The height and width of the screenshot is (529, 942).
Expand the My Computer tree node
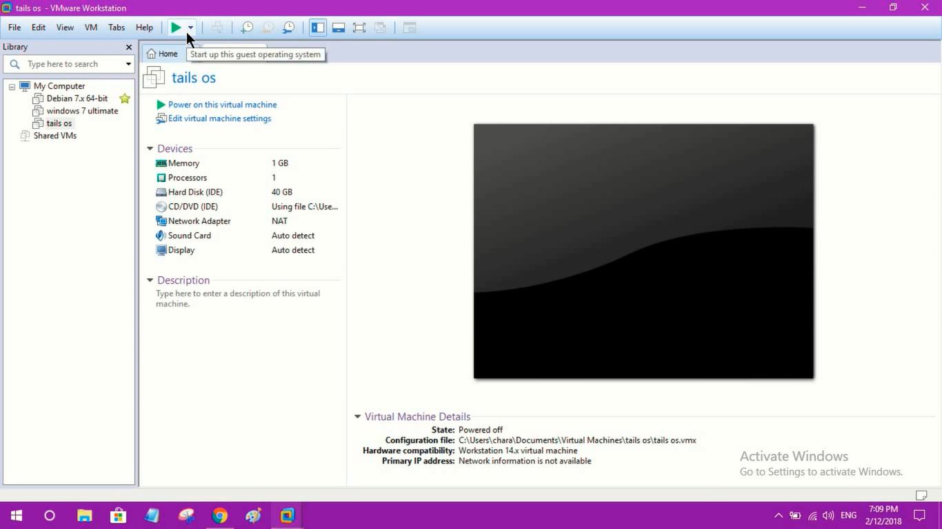[11, 85]
